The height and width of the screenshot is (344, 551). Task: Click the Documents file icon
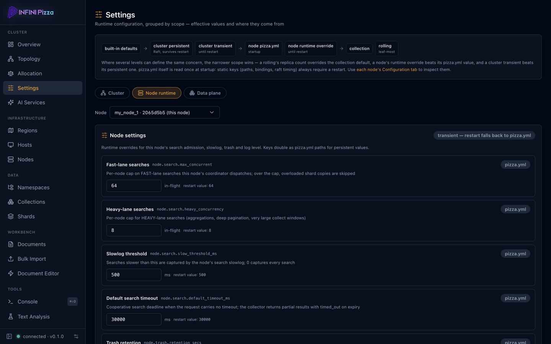(x=11, y=244)
